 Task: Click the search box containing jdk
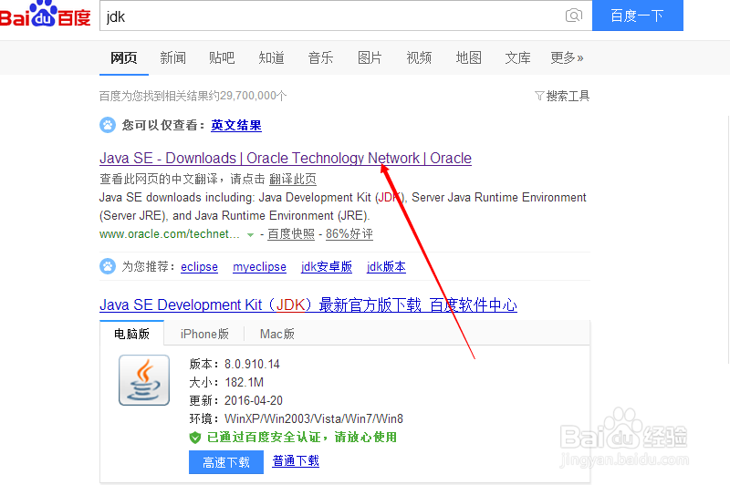346,16
